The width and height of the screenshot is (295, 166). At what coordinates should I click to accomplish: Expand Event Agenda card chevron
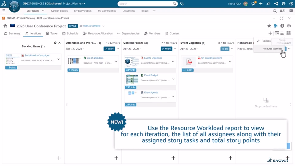tap(173, 96)
